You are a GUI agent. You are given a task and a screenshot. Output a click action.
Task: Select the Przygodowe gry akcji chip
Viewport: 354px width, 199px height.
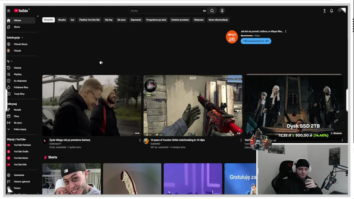point(156,20)
